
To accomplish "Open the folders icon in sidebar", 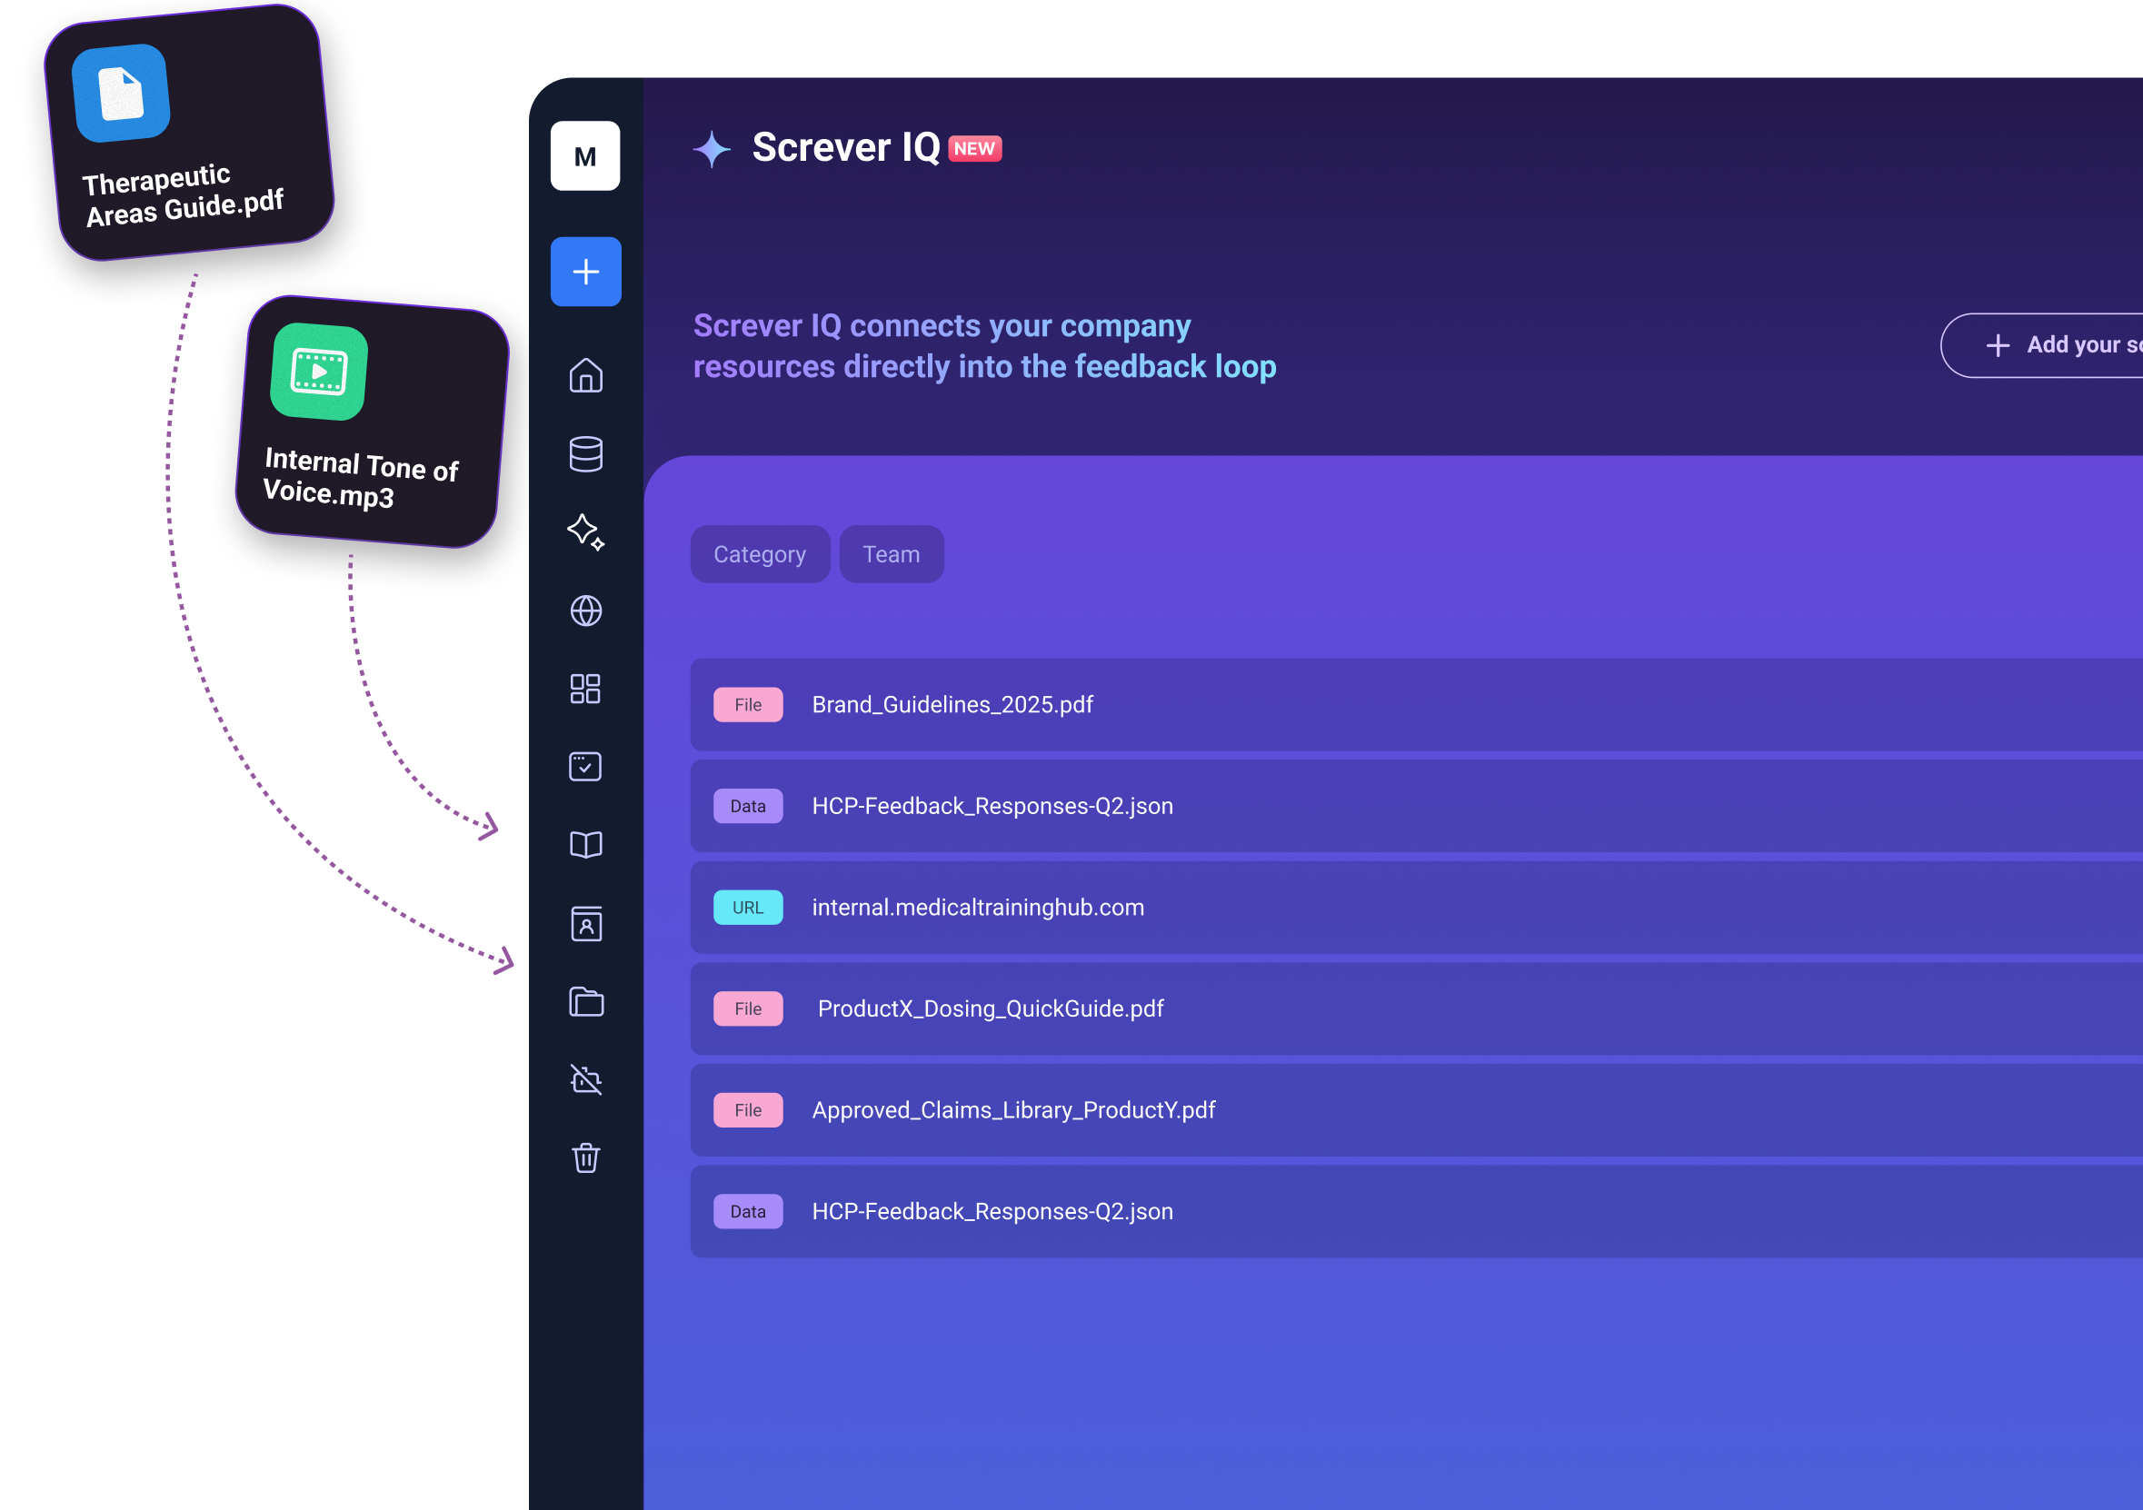I will point(585,1002).
